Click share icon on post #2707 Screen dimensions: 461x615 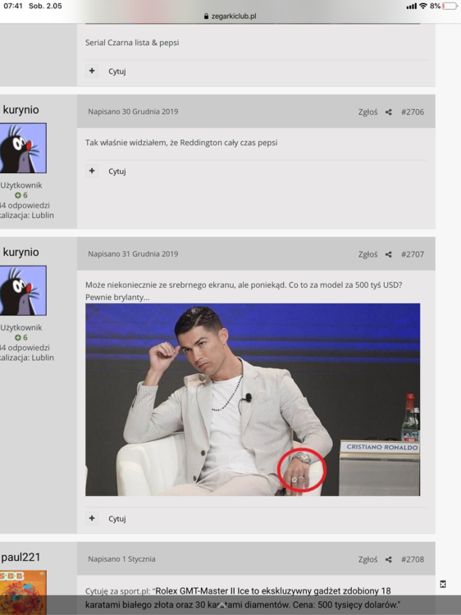[389, 254]
